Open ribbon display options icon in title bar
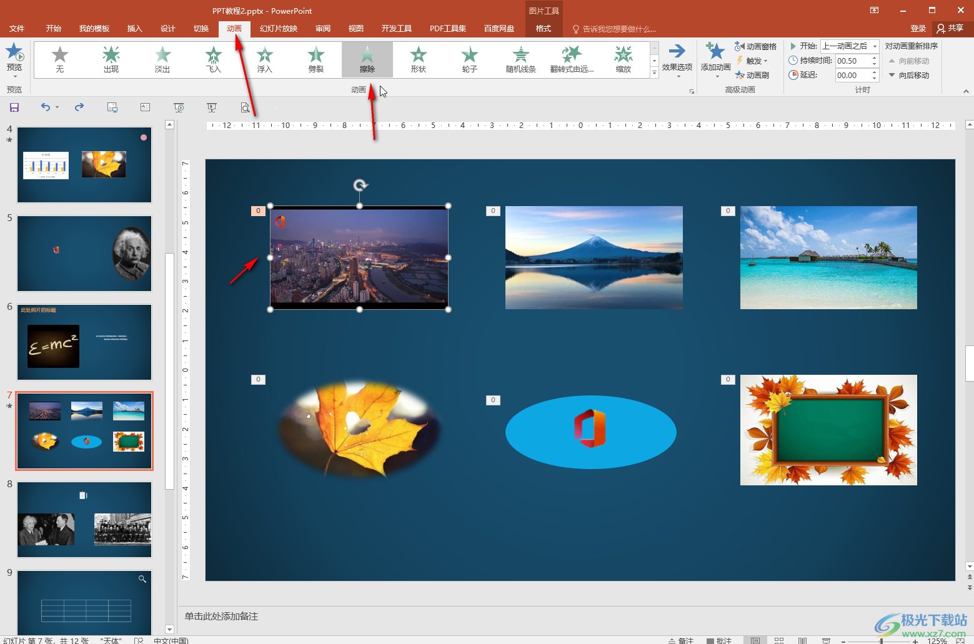Screen dimensions: 974x644 [874, 10]
